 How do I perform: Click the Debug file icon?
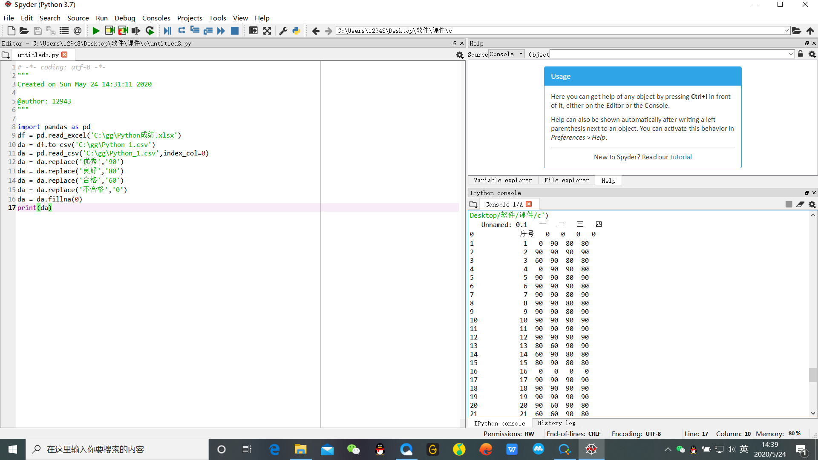pyautogui.click(x=167, y=31)
